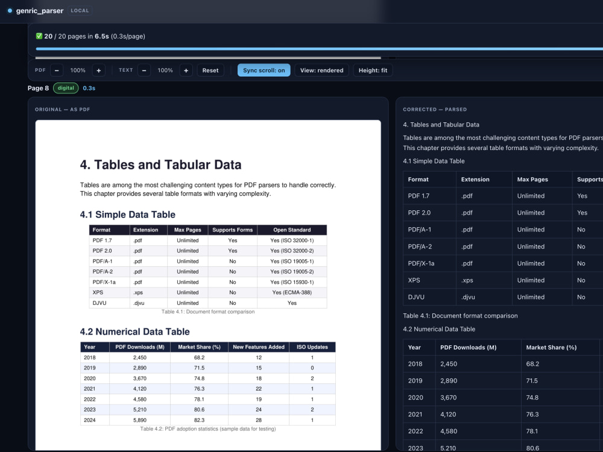Decrease PDF zoom with minus button
This screenshot has height=452, width=603.
click(57, 71)
